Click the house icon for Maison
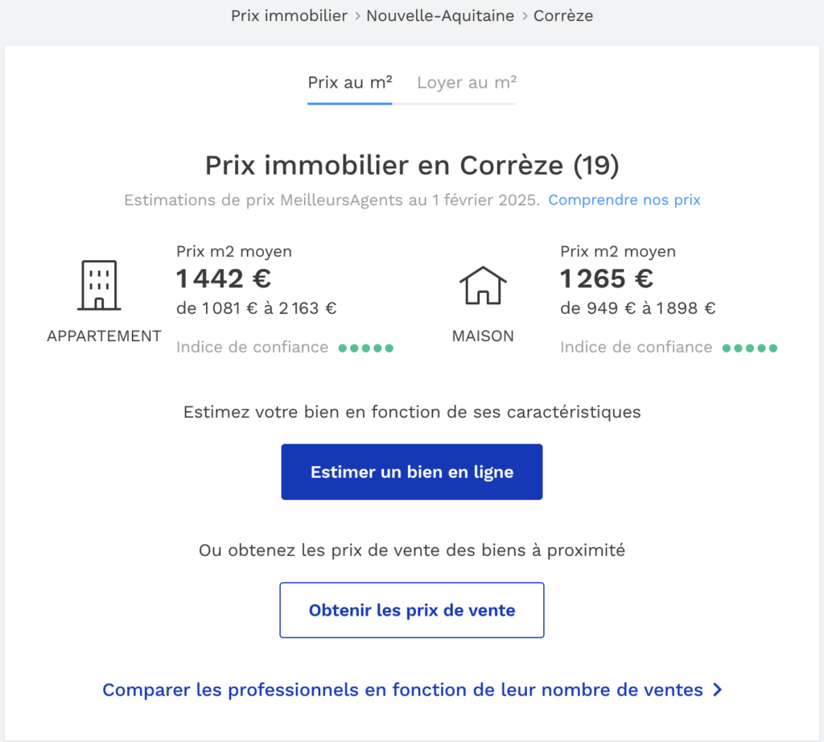824x742 pixels. (483, 286)
